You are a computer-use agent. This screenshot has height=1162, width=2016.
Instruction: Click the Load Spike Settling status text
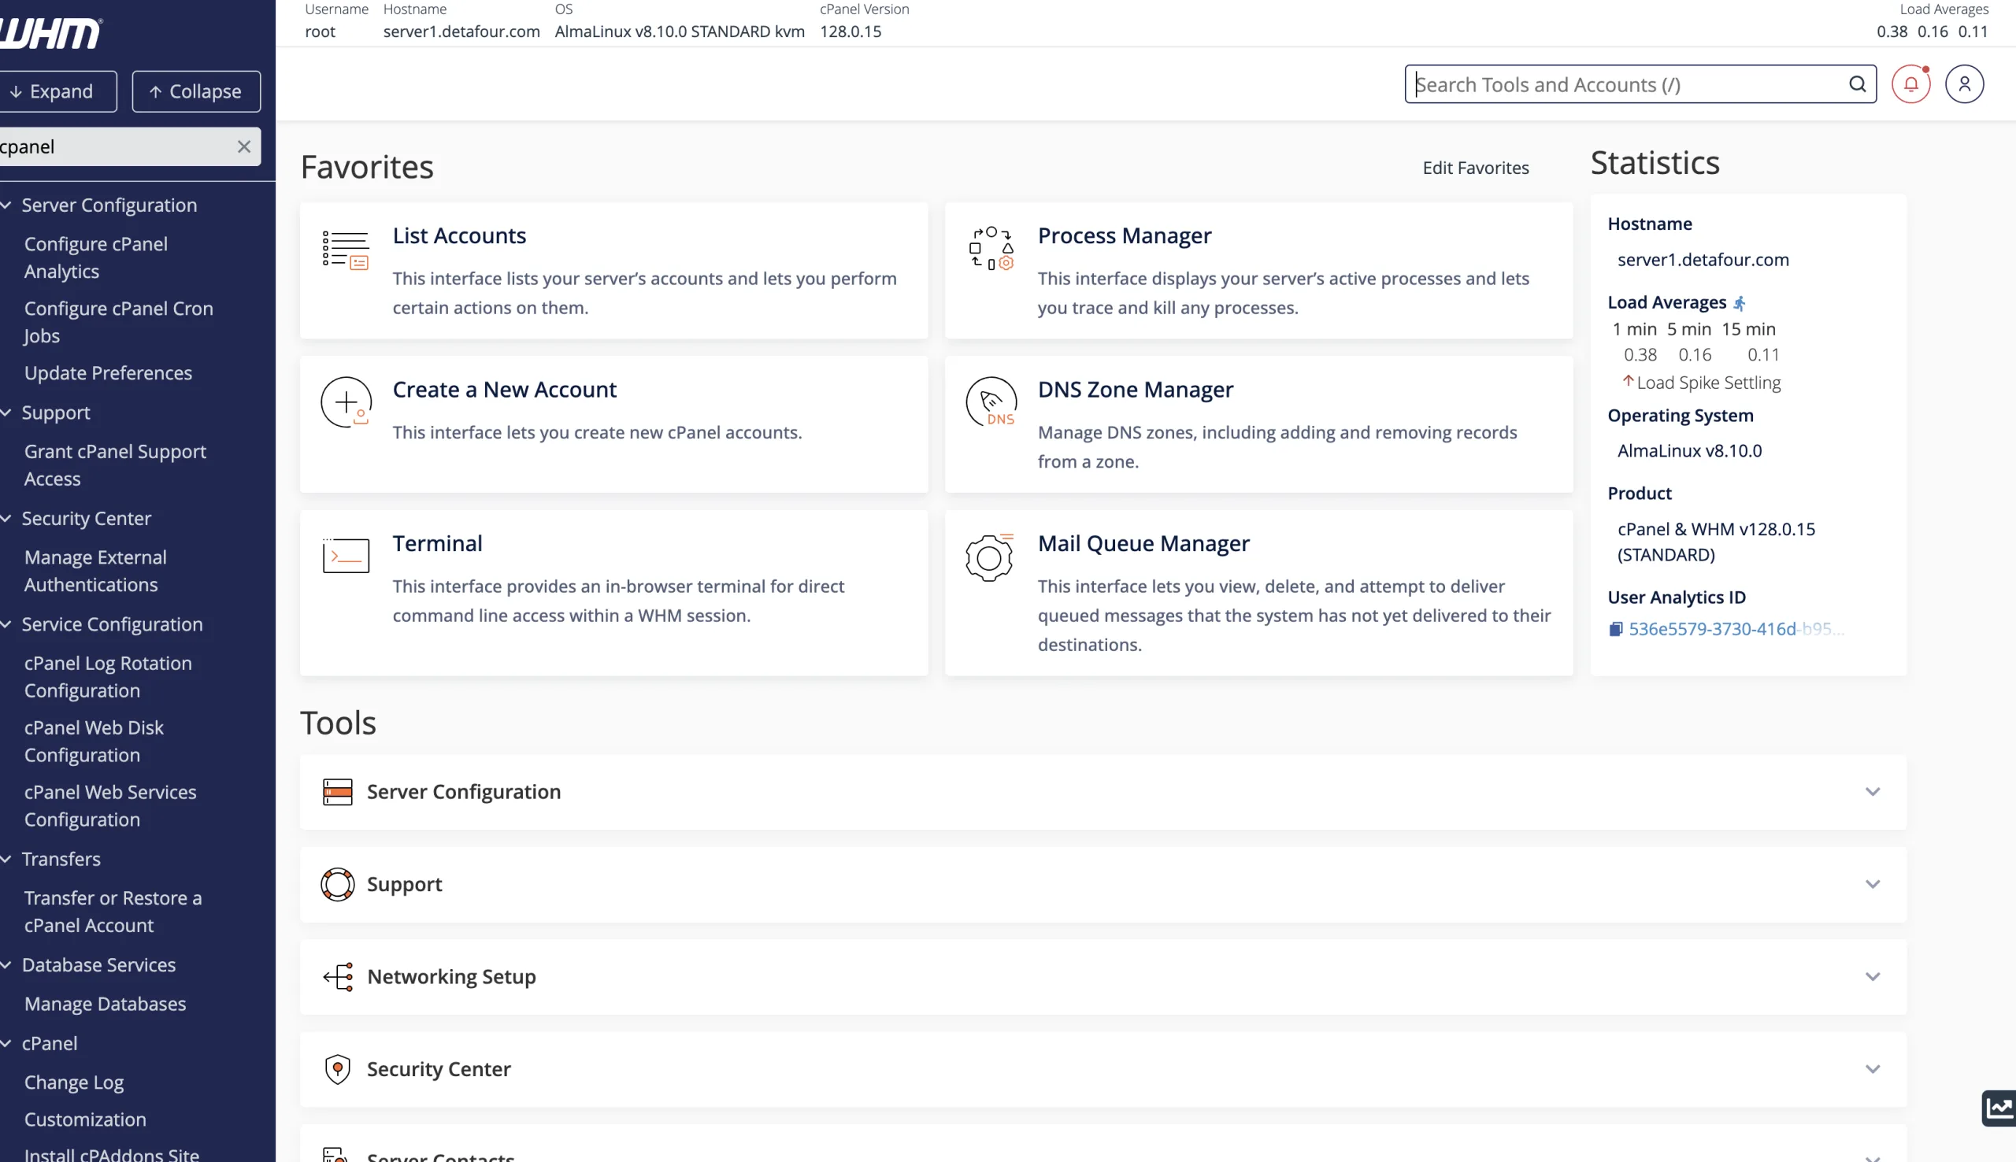coord(1708,383)
